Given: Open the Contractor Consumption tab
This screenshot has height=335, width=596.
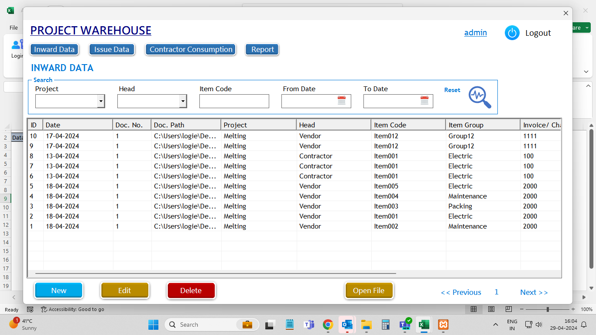Looking at the screenshot, I should click(x=191, y=49).
